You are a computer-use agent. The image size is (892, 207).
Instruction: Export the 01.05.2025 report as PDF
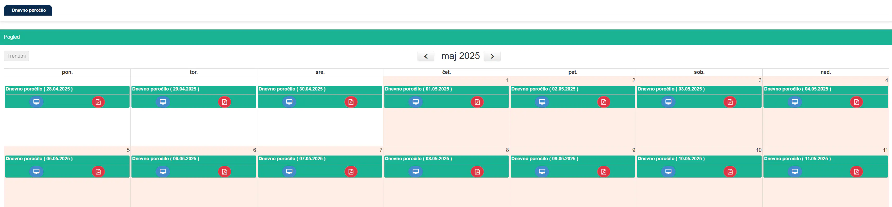(x=477, y=102)
